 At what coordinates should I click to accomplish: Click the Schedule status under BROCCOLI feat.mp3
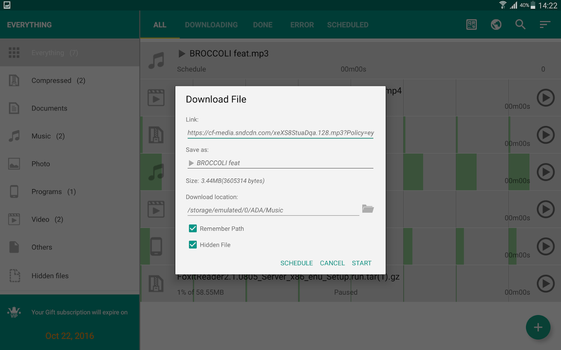click(191, 69)
